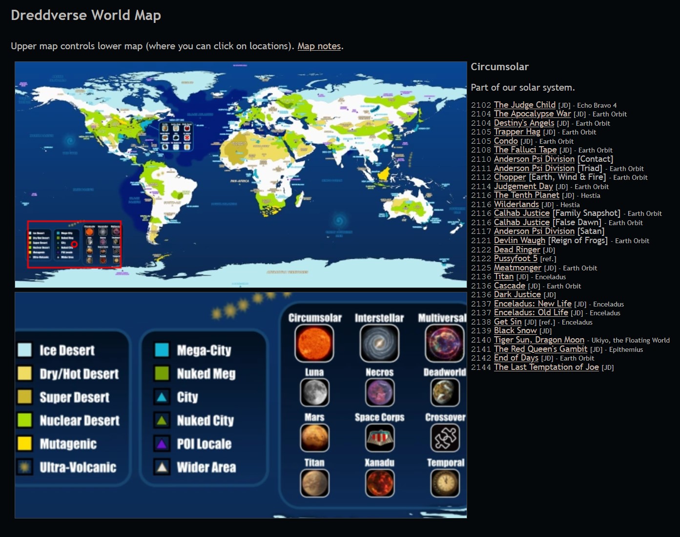The height and width of the screenshot is (537, 680).
Task: Open The Tenth Planet link
Action: click(527, 195)
